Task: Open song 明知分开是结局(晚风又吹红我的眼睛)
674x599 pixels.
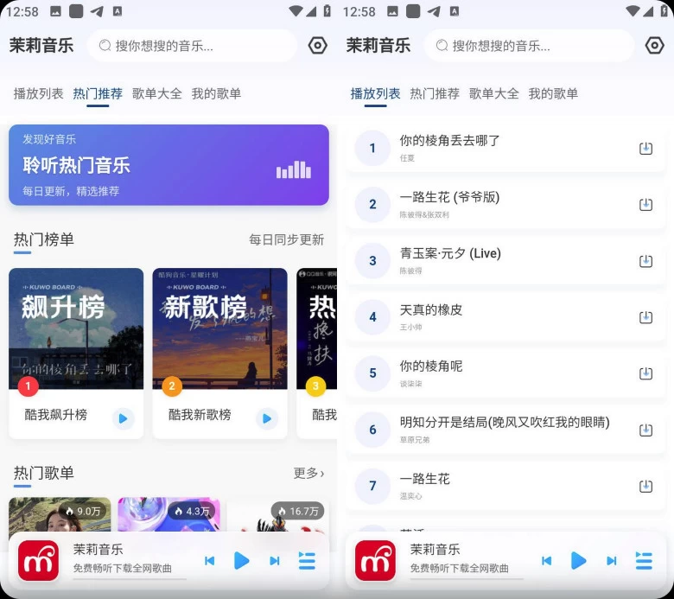Action: 505,429
